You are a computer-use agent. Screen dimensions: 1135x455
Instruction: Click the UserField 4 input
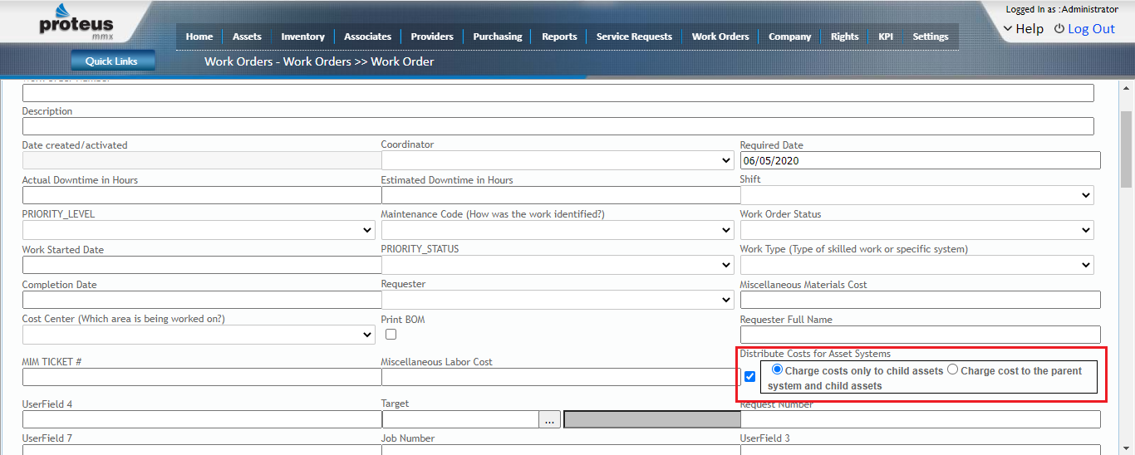[202, 419]
